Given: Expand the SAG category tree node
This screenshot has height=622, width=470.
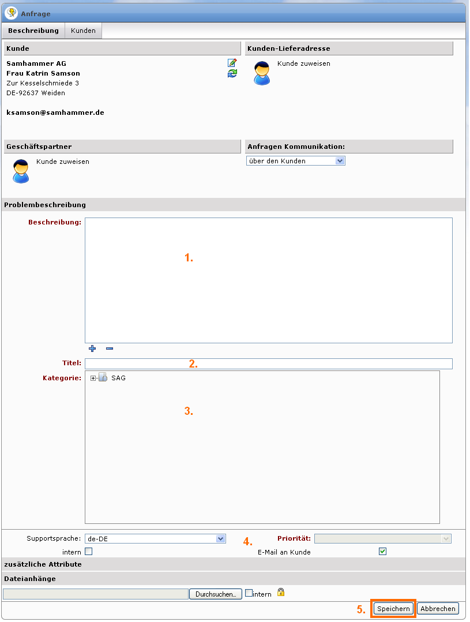Looking at the screenshot, I should point(93,378).
